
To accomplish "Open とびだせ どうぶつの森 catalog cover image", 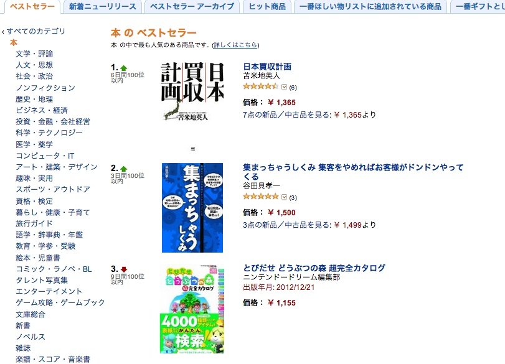I will pyautogui.click(x=192, y=309).
